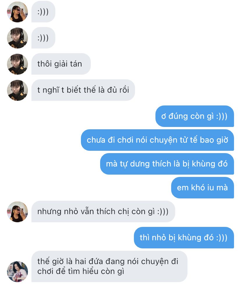Viewport: 241px width, 285px height.
Task: Click 'nhưng nhỏ vẫn thích chị còn gì' bubble
Action: coord(103,211)
